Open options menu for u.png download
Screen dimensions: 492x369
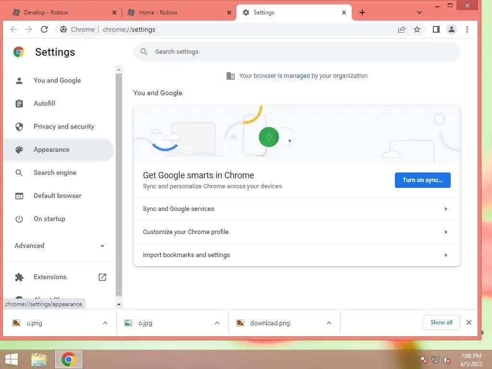coord(105,323)
